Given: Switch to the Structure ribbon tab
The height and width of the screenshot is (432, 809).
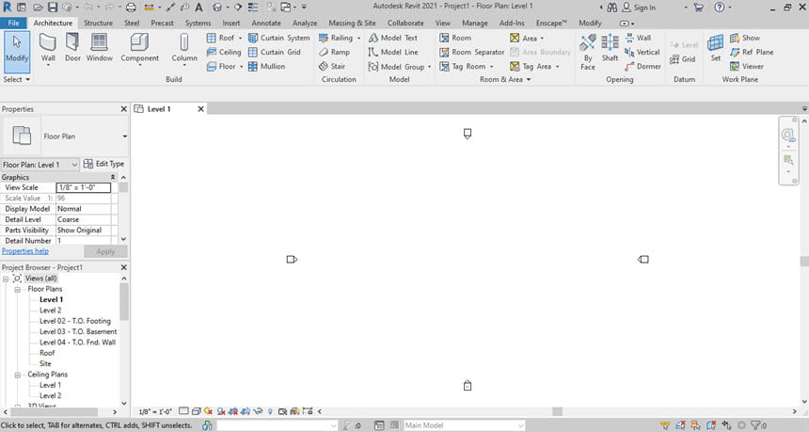Looking at the screenshot, I should (x=98, y=24).
